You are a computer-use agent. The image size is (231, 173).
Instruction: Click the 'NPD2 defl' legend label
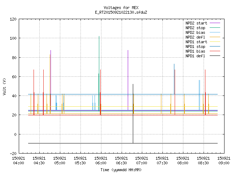coord(195,37)
